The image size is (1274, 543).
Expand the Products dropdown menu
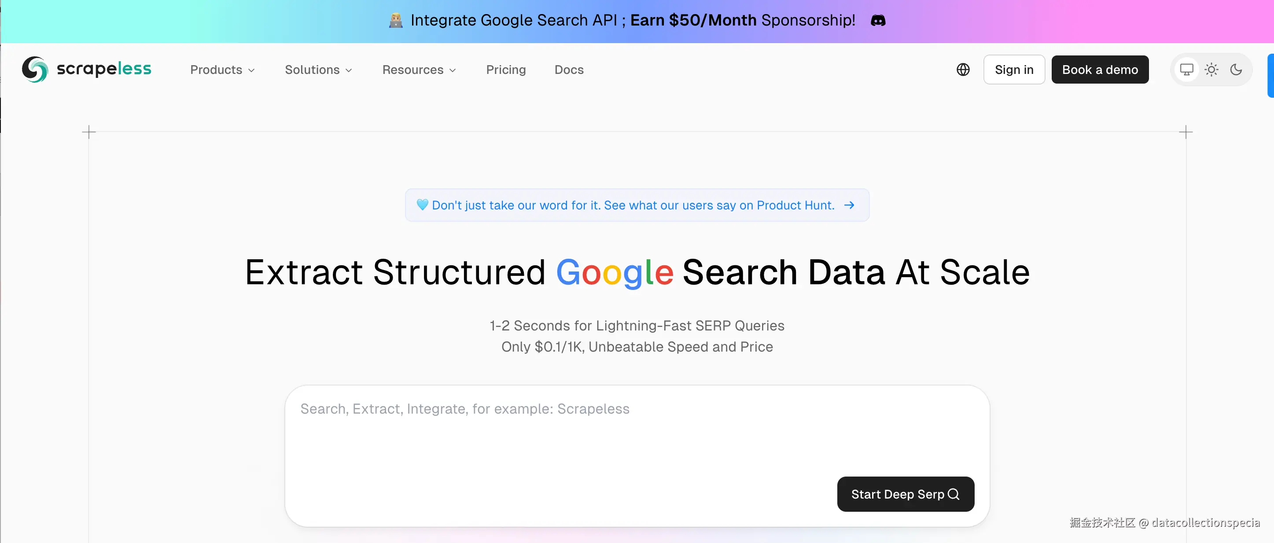coord(222,70)
